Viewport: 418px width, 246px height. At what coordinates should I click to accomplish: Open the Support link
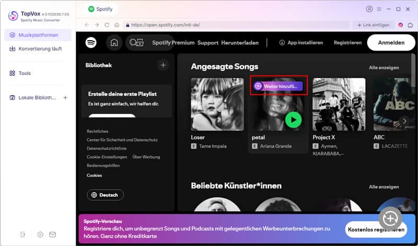pos(207,43)
